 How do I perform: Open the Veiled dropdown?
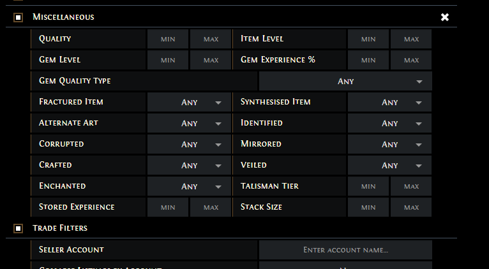[x=389, y=165]
